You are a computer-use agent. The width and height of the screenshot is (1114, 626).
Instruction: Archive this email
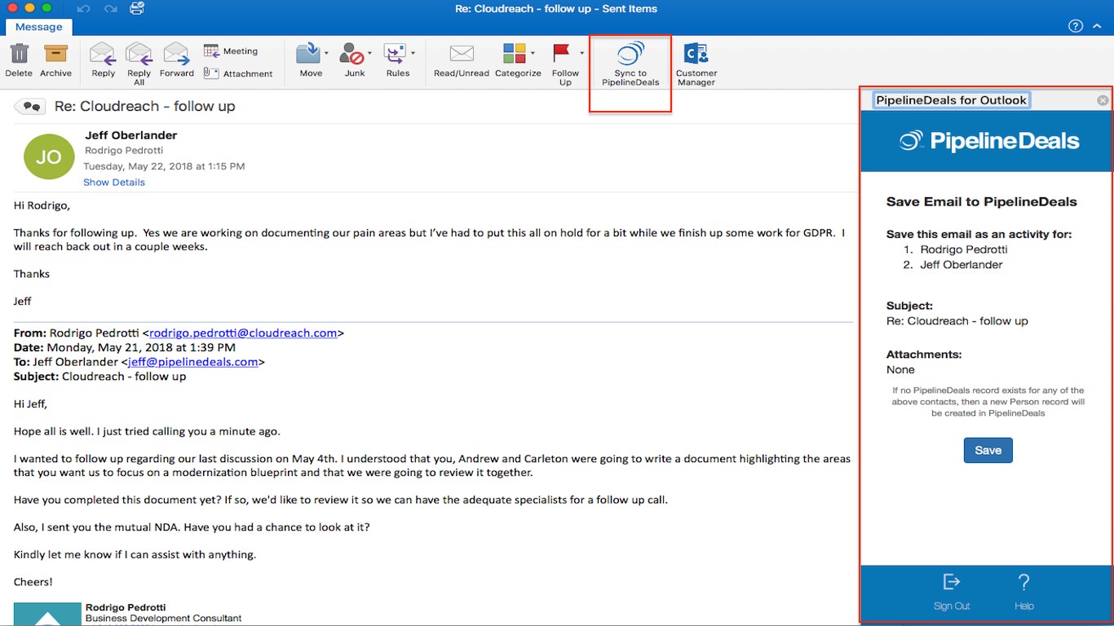[x=55, y=60]
